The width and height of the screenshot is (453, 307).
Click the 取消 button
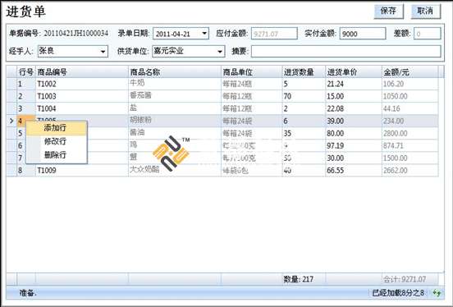click(426, 11)
